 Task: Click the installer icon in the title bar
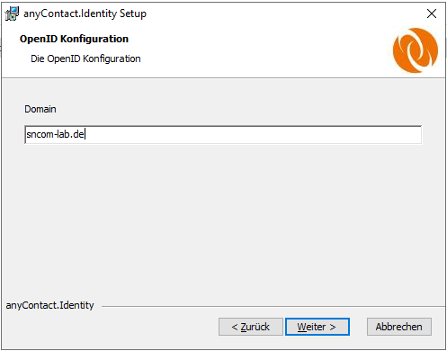[13, 13]
